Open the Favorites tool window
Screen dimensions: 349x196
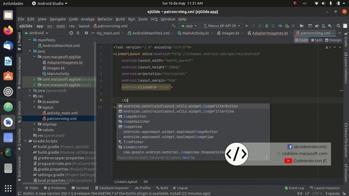(20, 139)
